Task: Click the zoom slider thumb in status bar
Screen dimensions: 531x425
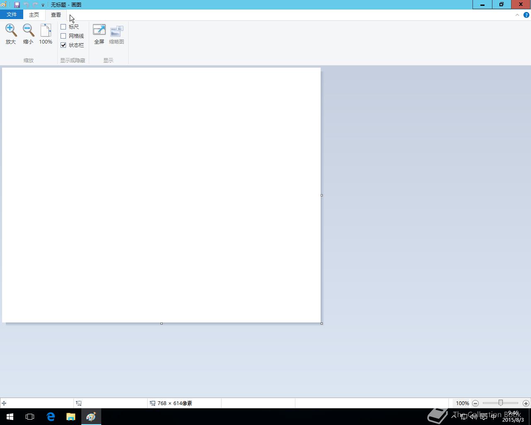Action: point(501,403)
